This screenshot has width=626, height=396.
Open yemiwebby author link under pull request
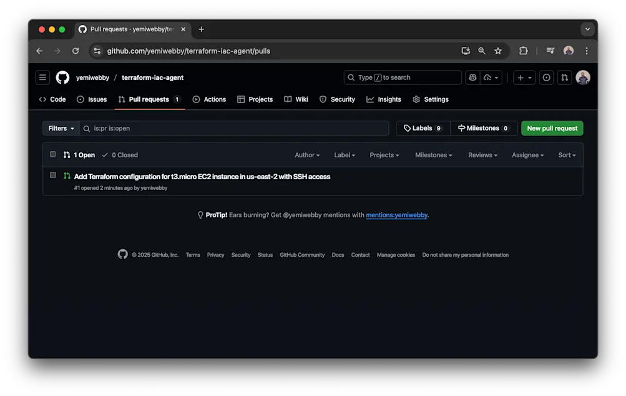pos(154,188)
